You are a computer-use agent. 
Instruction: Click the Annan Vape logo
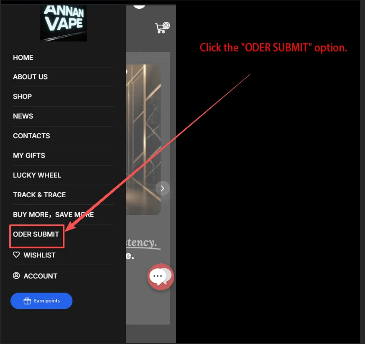click(x=63, y=23)
